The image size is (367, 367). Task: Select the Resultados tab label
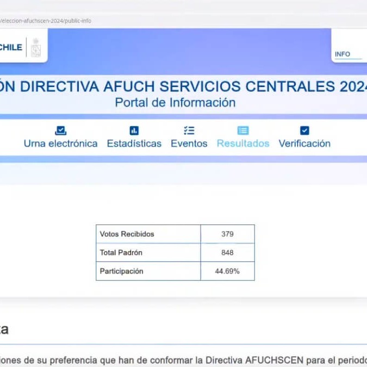[x=243, y=144]
